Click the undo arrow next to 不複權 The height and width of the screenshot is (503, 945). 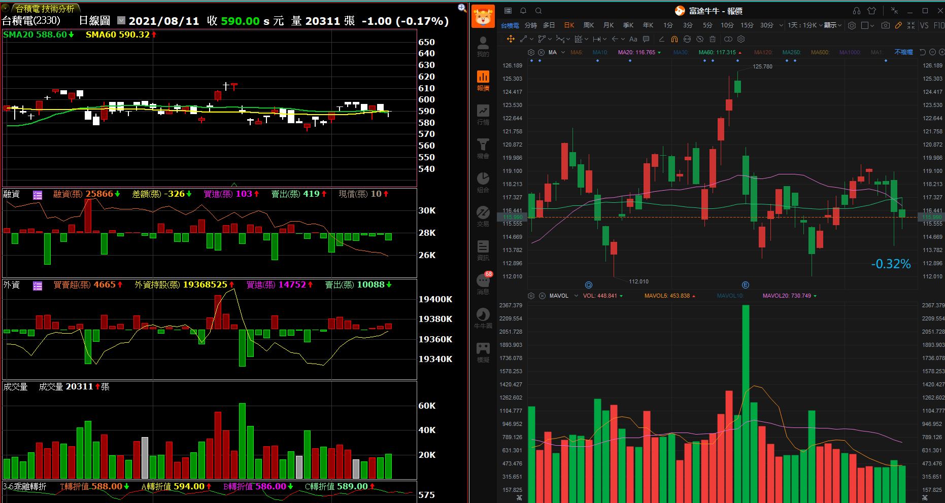(923, 52)
